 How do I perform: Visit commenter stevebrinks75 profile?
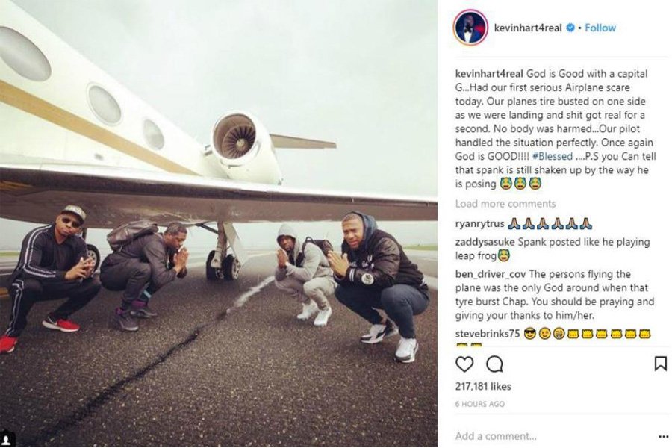tap(488, 334)
